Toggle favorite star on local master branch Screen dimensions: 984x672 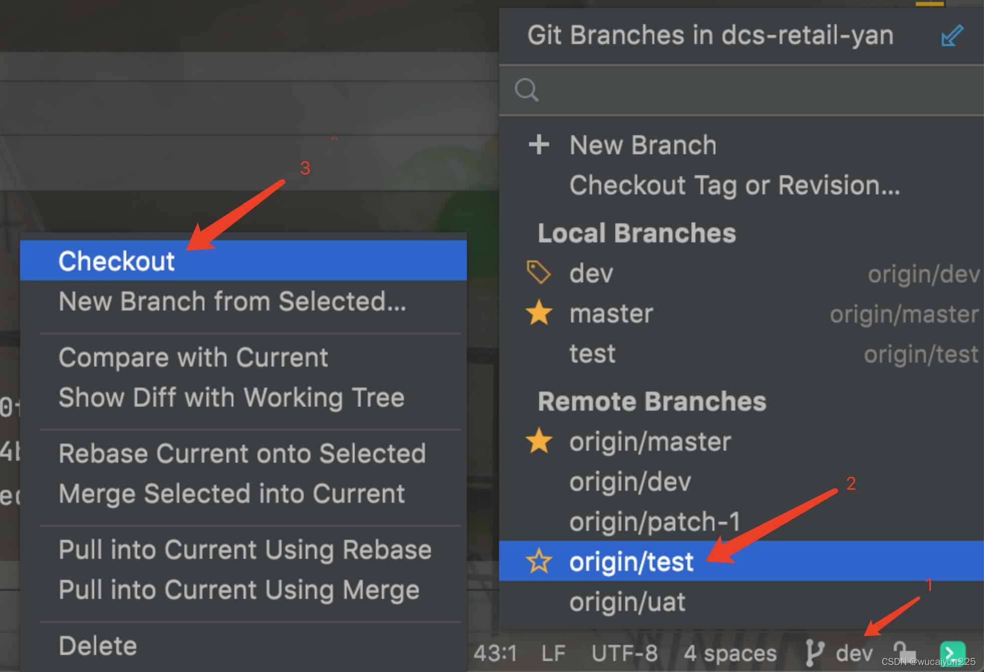[539, 313]
